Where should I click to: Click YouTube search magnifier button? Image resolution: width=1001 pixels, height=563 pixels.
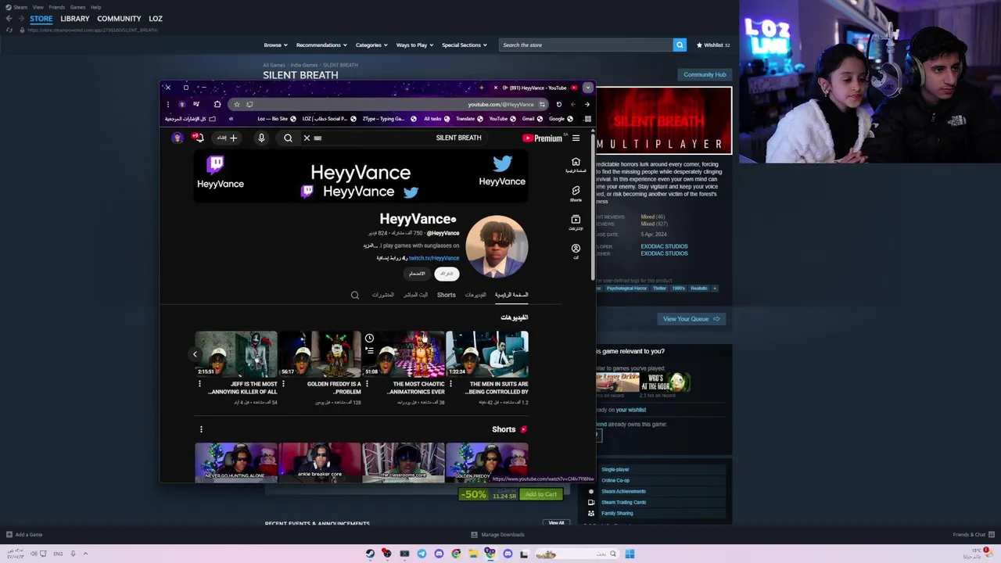click(x=288, y=138)
